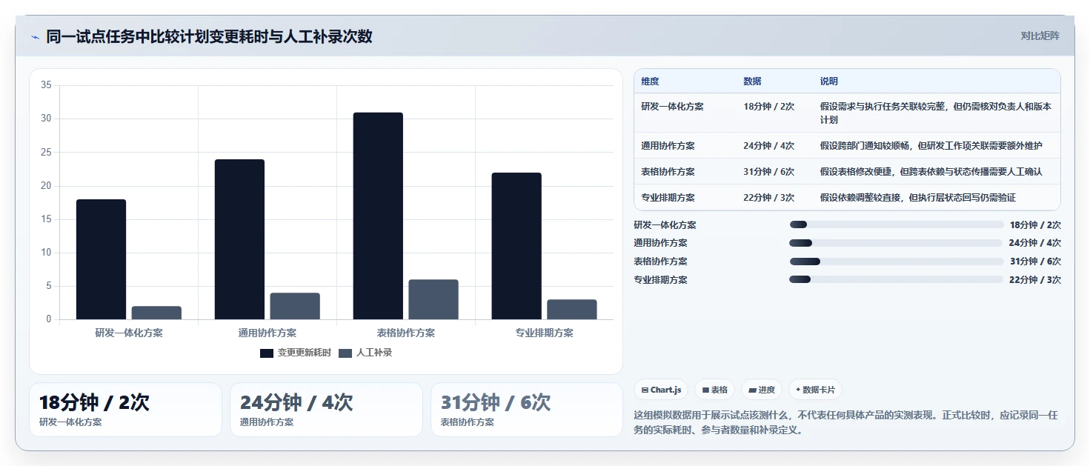Click 研发一体化方案 in the table's first row
This screenshot has width=1090, height=466.
pos(672,107)
